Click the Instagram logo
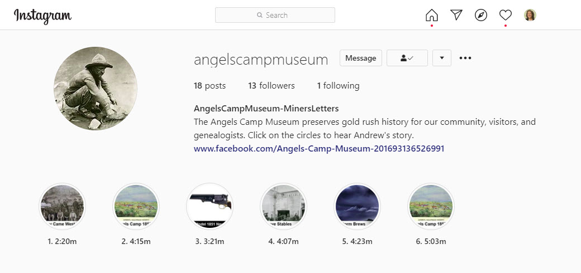The width and height of the screenshot is (581, 273). click(42, 15)
